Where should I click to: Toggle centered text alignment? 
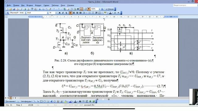(x=74, y=13)
